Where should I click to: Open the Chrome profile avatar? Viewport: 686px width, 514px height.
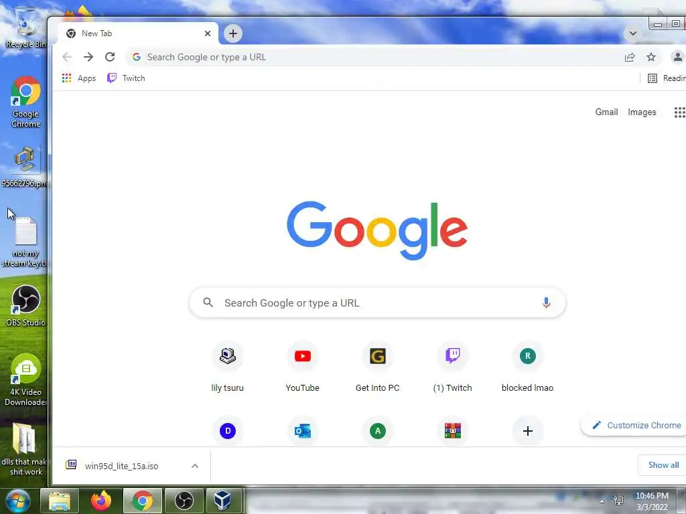(677, 57)
